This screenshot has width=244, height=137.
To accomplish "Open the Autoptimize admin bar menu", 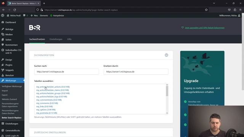I will coord(57,16).
